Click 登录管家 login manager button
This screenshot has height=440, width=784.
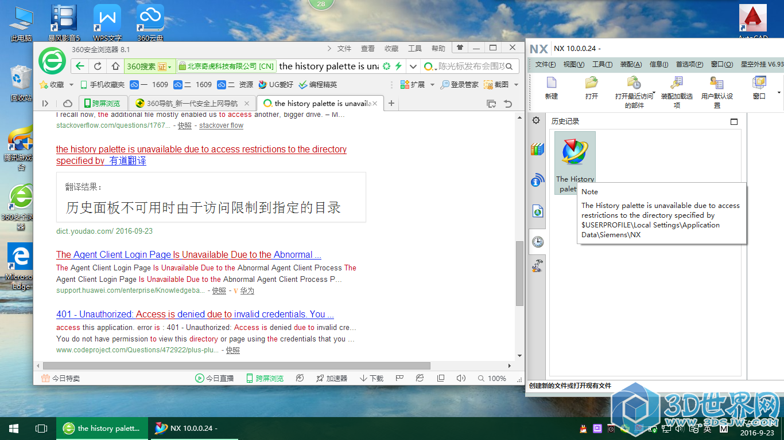[459, 85]
